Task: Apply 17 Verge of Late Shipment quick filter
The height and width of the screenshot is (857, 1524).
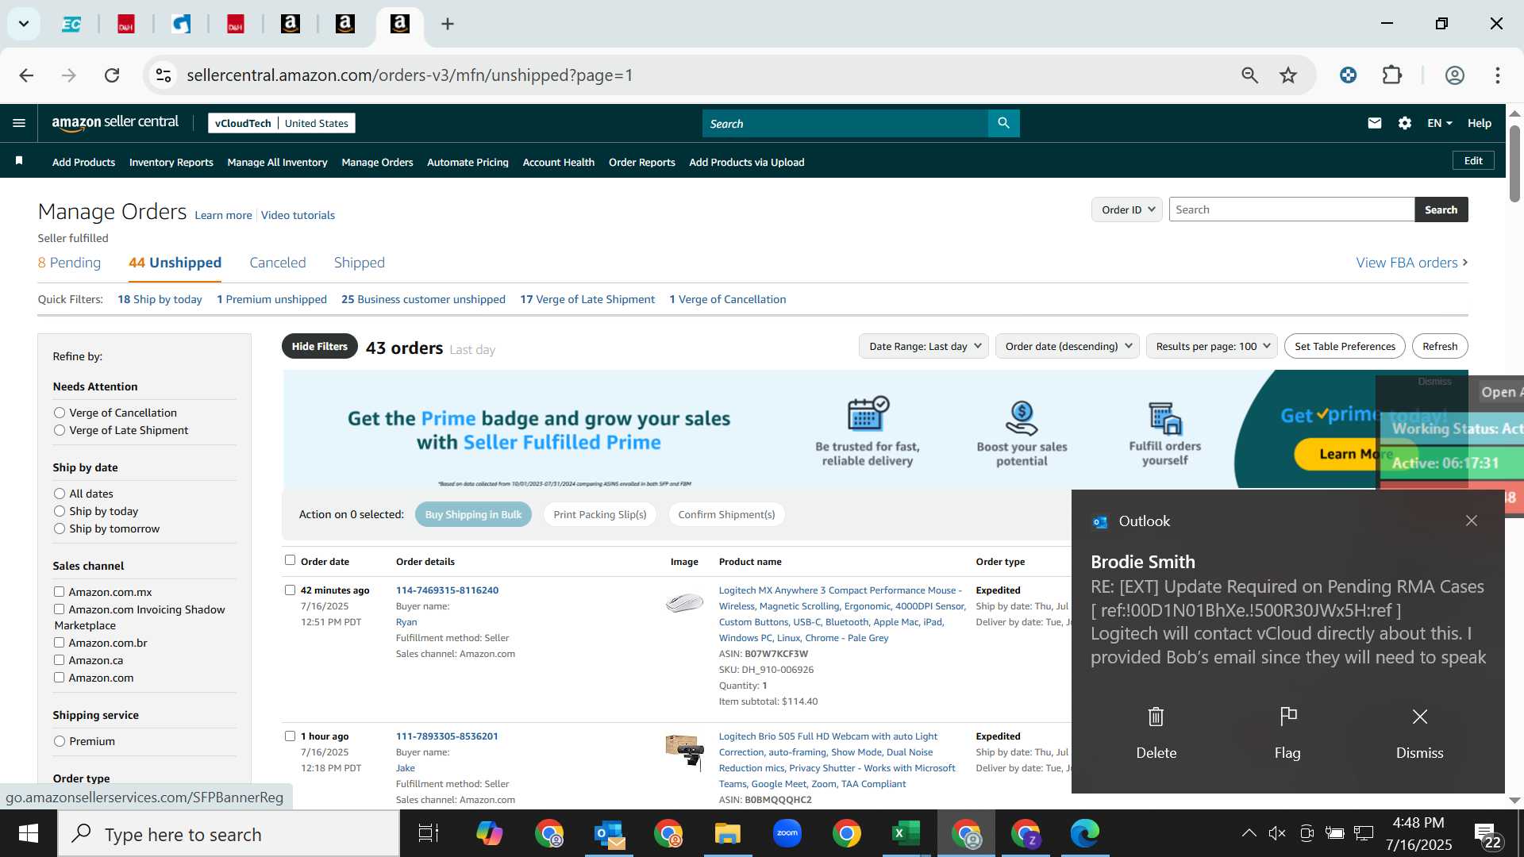Action: (587, 299)
